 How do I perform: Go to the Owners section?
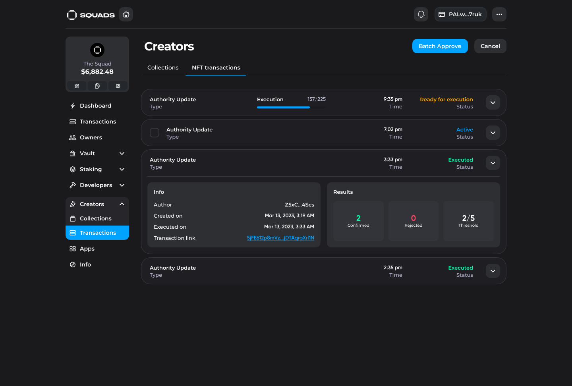point(91,137)
